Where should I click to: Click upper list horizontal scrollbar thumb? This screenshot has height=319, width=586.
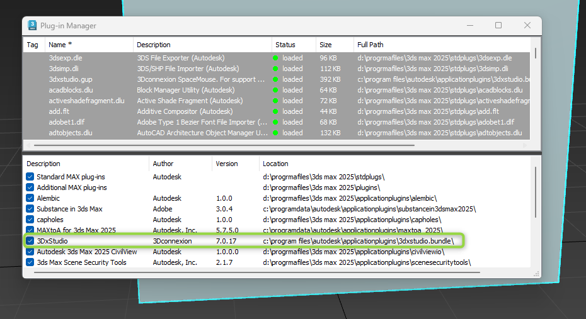(224, 145)
